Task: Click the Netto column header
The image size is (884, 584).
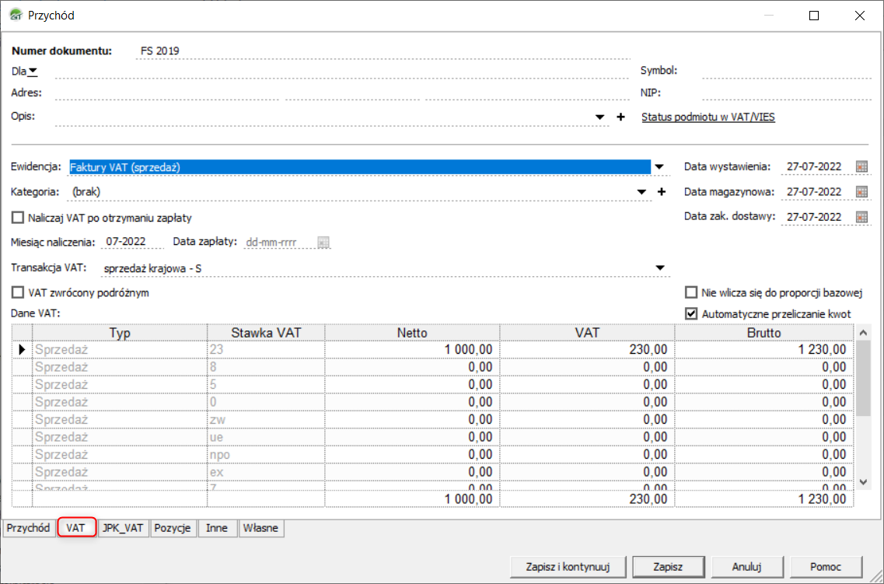Action: 412,333
